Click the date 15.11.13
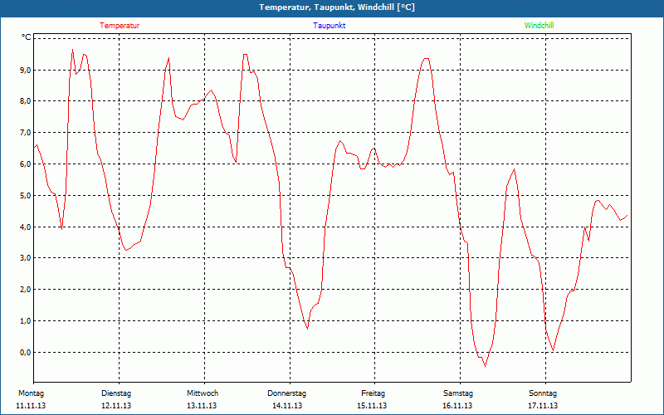 (x=372, y=406)
